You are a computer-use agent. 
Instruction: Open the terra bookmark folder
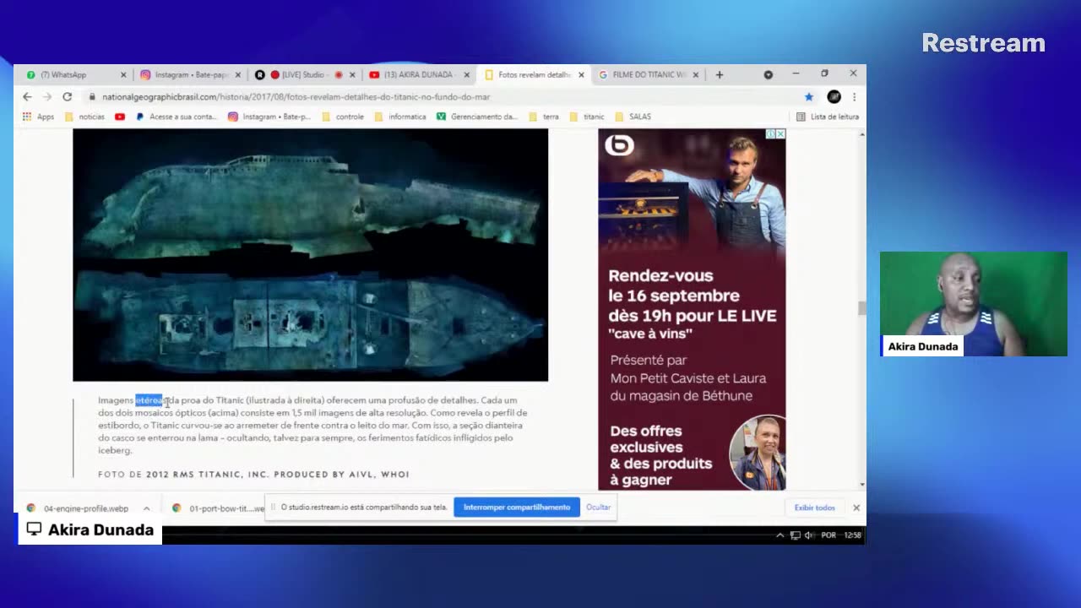pyautogui.click(x=543, y=117)
